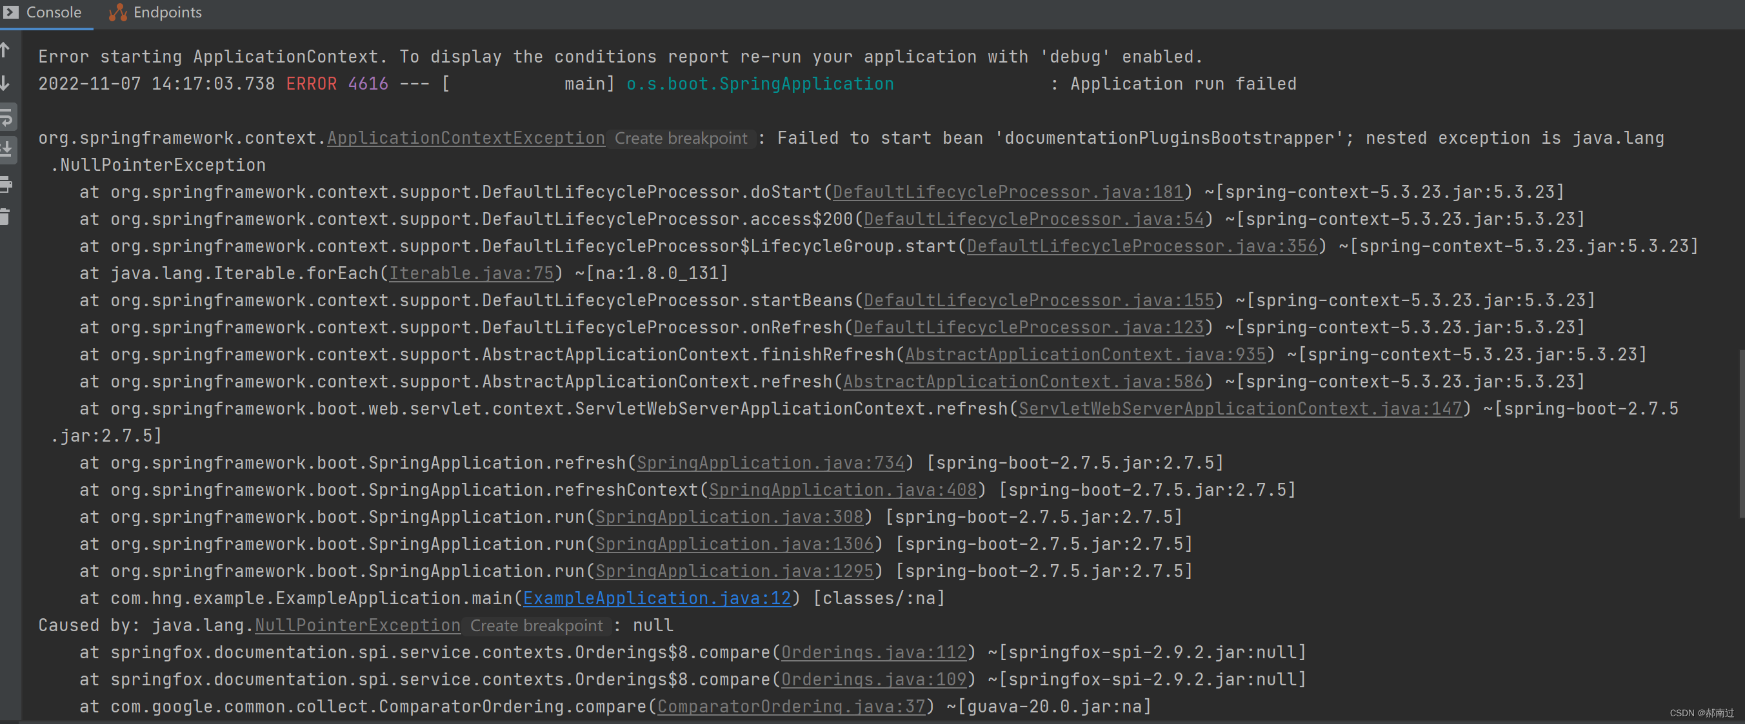Create breakpoint for ApplicationContextException

click(x=680, y=138)
